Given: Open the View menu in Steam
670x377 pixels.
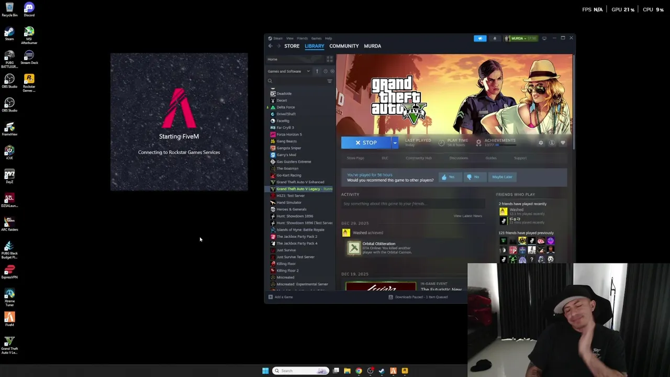Looking at the screenshot, I should [289, 38].
